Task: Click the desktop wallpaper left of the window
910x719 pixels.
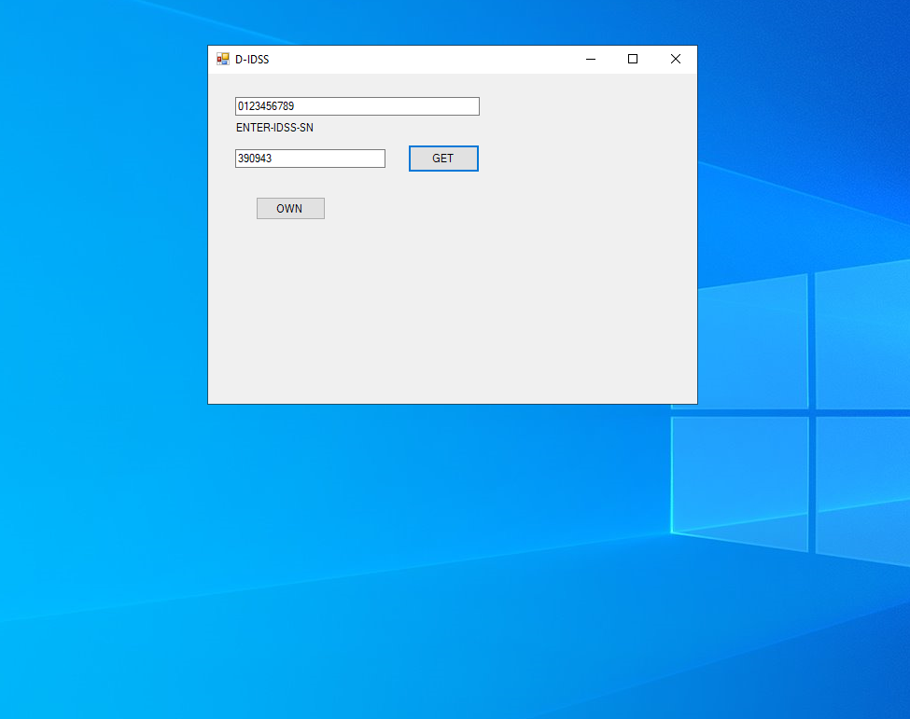Action: [x=103, y=280]
